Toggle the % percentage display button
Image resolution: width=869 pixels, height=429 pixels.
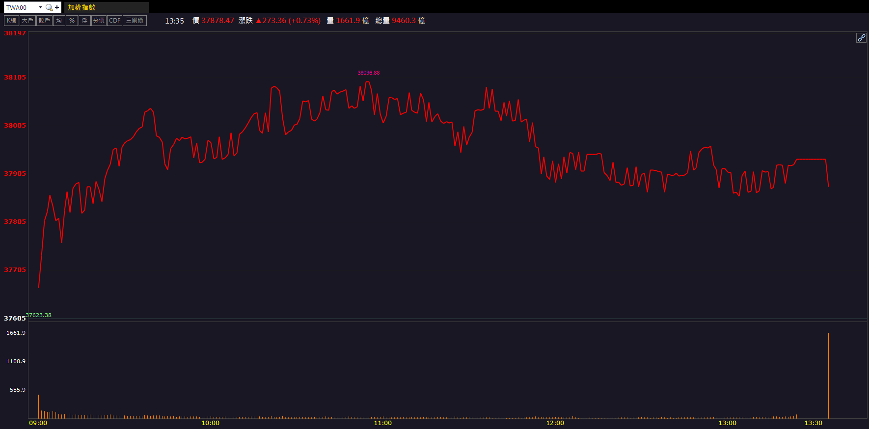click(72, 21)
